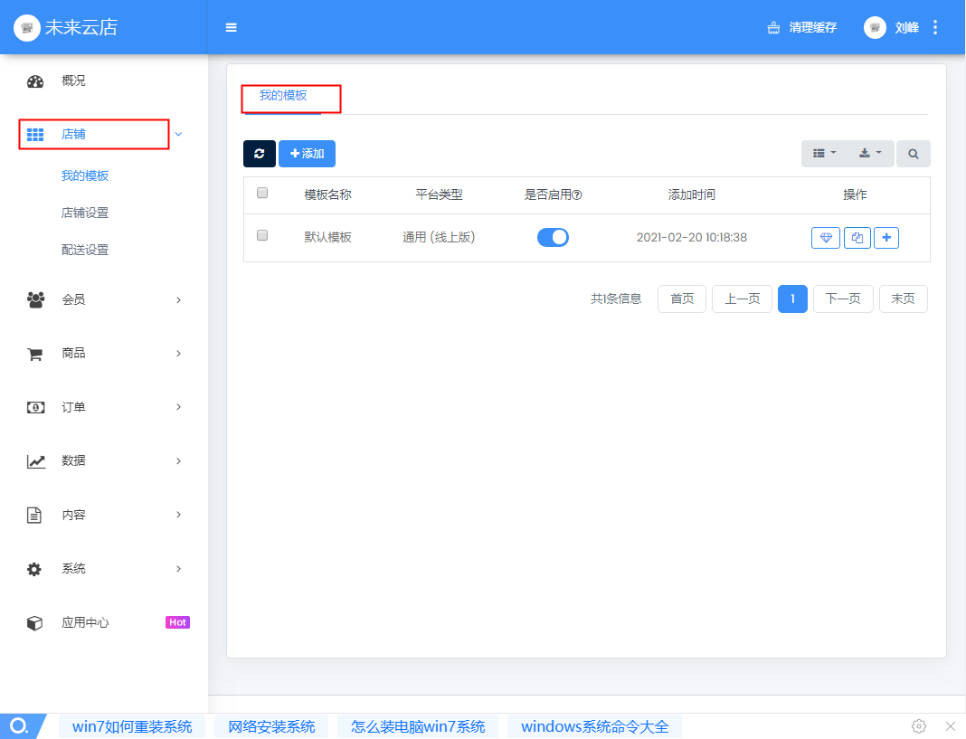
Task: Open the column list view dropdown
Action: tap(824, 154)
